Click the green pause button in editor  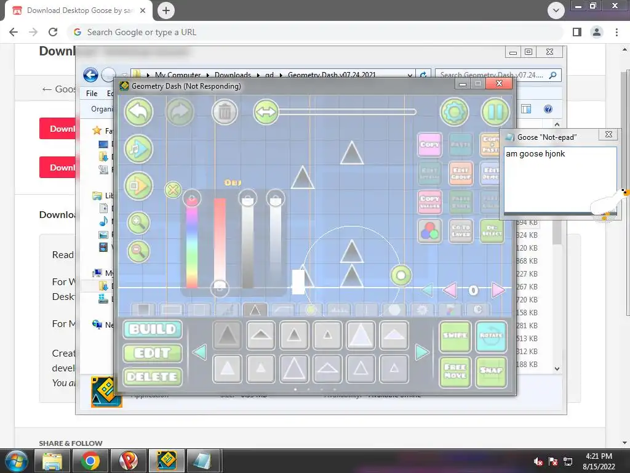pos(495,112)
